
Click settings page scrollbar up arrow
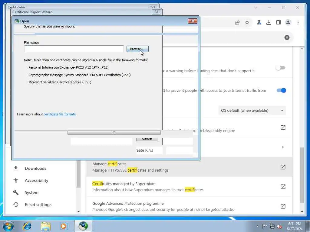302,49
